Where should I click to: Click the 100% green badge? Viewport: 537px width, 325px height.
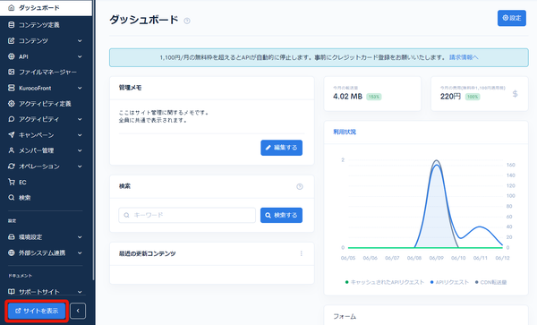point(473,97)
